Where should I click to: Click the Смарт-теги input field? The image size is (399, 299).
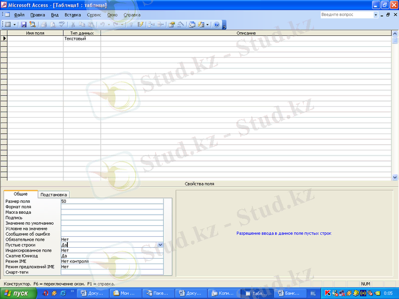coord(112,272)
